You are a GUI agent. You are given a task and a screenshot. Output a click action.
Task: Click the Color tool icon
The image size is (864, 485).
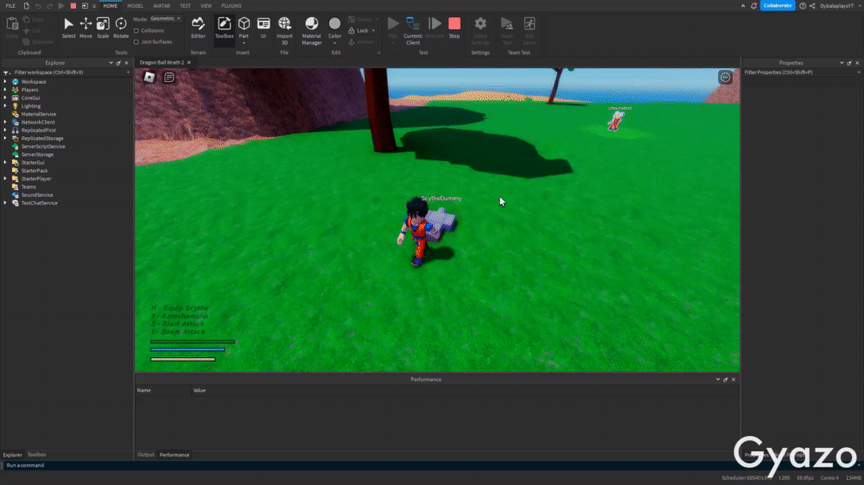point(334,24)
